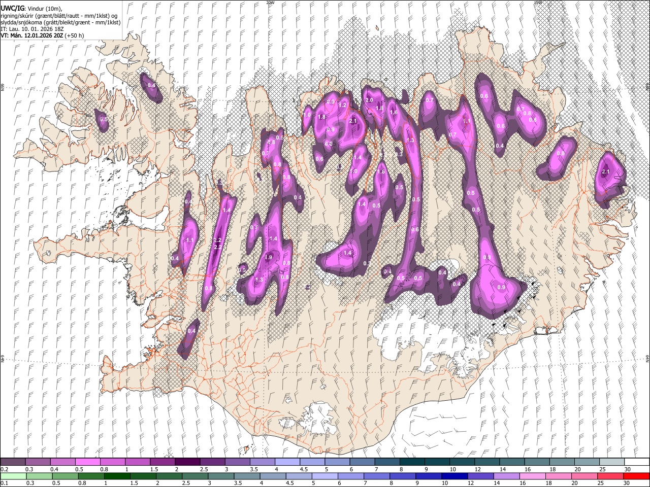Image resolution: width=650 pixels, height=487 pixels.
Task: Select the rain legend swatch between 0.3 and 0.5
Action: (38, 476)
